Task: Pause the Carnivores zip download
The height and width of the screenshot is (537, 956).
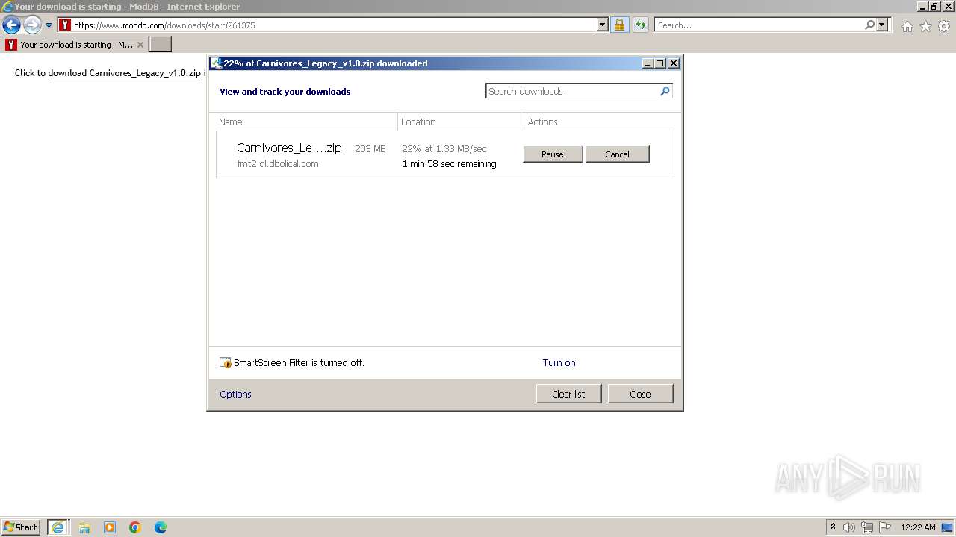Action: point(553,154)
